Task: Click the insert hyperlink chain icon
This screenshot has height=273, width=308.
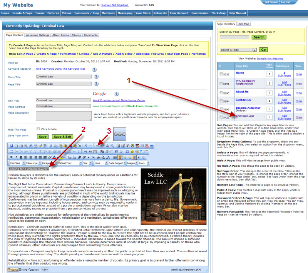Action: tap(98, 146)
